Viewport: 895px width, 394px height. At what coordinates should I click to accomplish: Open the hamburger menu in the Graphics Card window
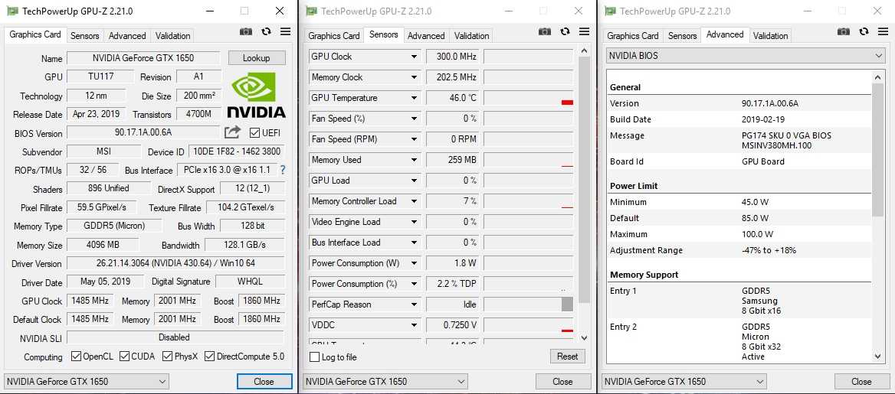(x=285, y=32)
